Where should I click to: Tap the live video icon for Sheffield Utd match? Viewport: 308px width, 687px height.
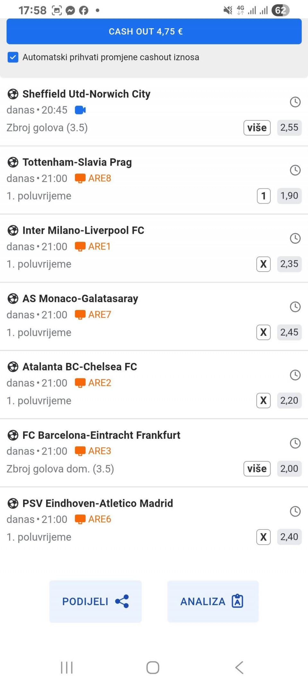point(80,110)
